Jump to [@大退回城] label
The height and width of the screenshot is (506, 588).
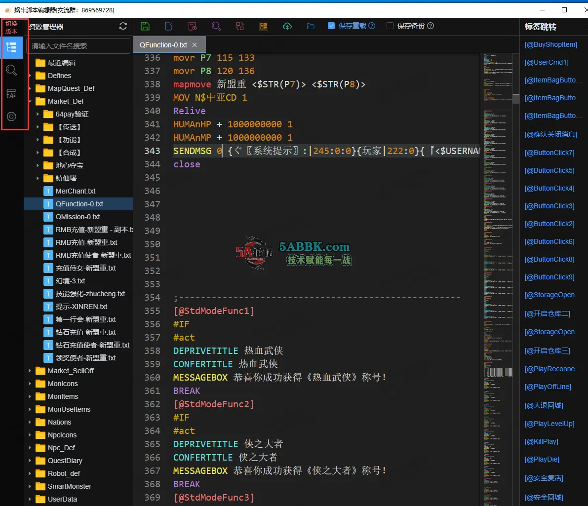click(544, 405)
